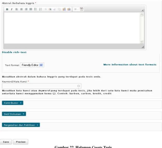Click the Abstrak Berbahasa Inggris label
162x148 pixels.
(x=18, y=3)
